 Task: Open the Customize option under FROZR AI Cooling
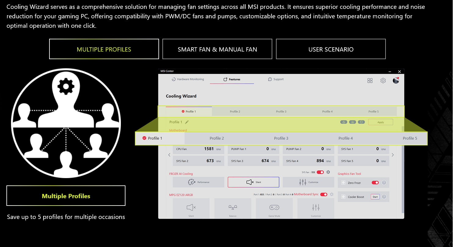308,182
